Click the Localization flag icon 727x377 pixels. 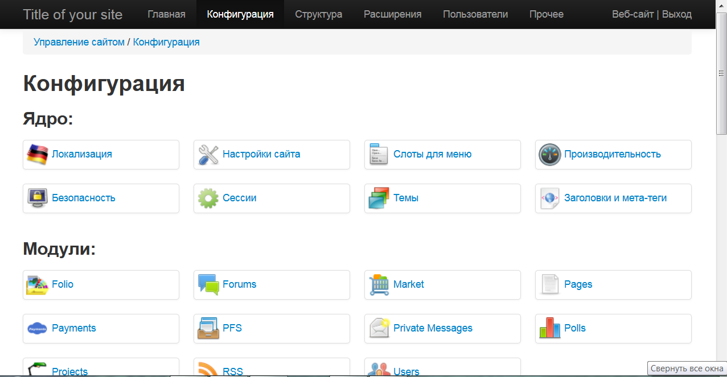click(38, 155)
